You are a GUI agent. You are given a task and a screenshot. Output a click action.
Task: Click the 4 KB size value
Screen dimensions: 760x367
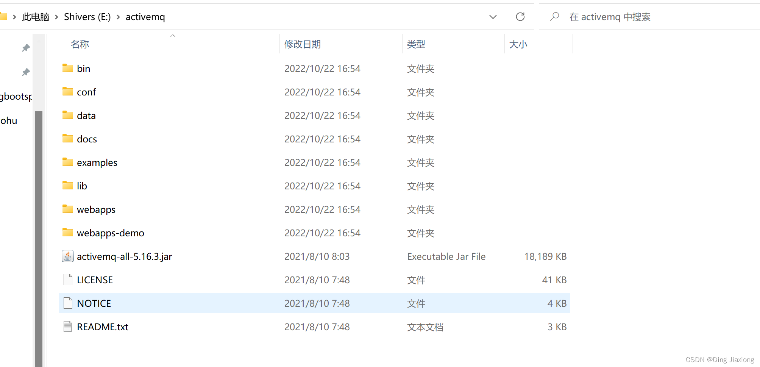pyautogui.click(x=557, y=303)
